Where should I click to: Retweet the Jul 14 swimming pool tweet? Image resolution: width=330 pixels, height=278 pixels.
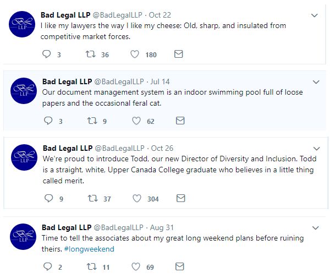click(x=92, y=121)
